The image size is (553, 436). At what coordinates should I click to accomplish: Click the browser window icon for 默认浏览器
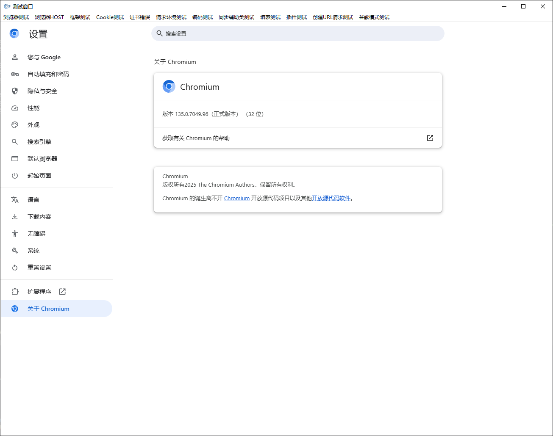click(15, 159)
